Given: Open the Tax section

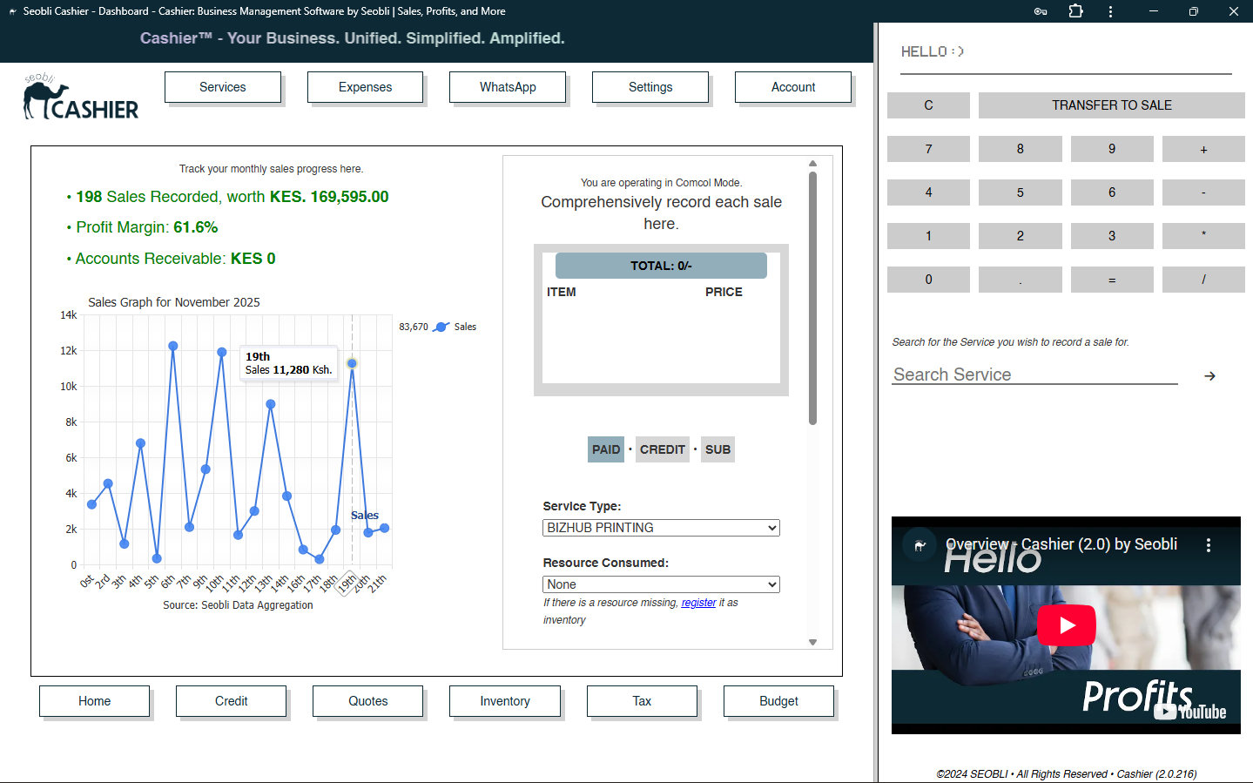Looking at the screenshot, I should tap(642, 701).
